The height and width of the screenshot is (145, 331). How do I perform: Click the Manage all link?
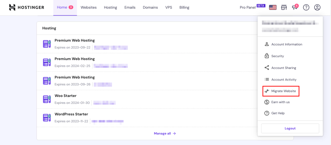click(165, 133)
